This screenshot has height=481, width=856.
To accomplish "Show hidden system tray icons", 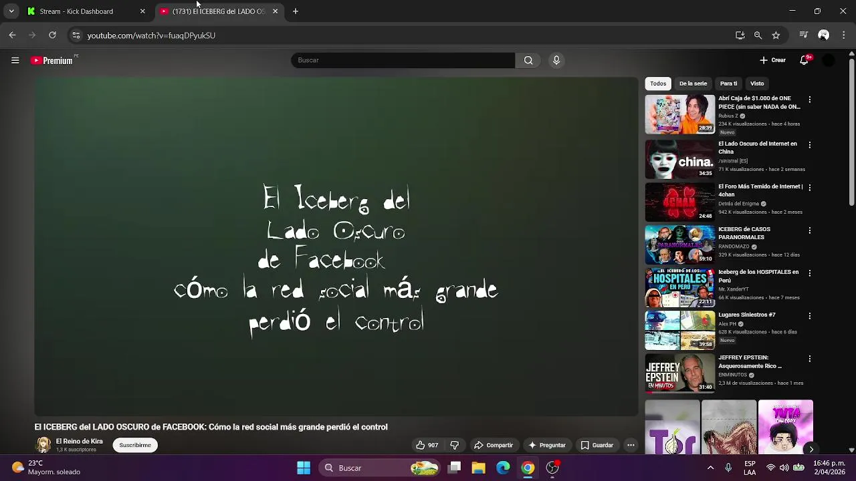I will tap(710, 468).
